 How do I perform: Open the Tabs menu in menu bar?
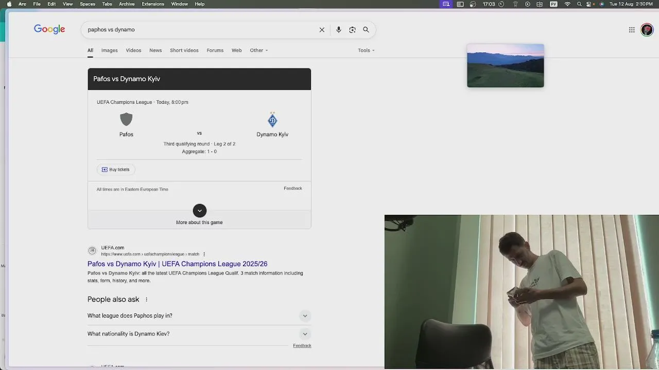pyautogui.click(x=107, y=4)
